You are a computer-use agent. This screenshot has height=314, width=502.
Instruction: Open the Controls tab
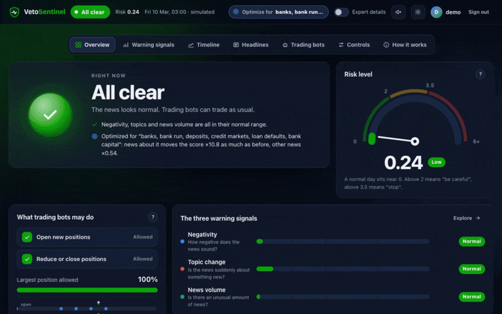[354, 45]
